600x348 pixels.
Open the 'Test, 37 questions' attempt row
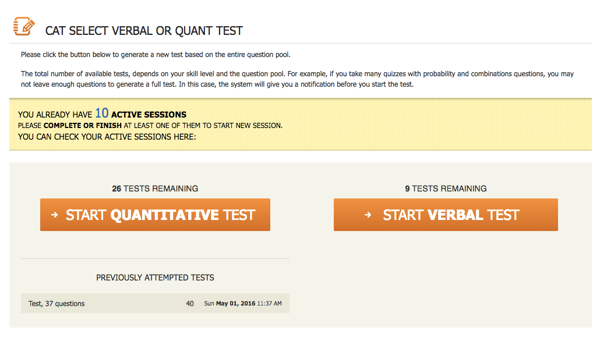click(x=57, y=303)
